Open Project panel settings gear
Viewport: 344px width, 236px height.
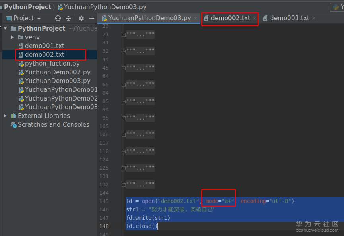81,18
